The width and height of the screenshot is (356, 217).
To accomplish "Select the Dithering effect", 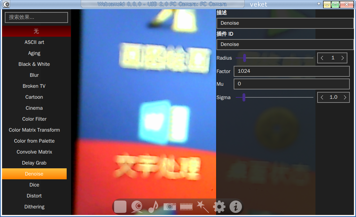I will pos(34,207).
